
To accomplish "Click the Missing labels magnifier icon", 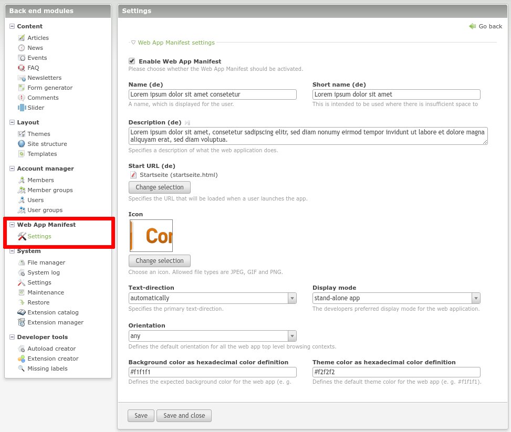I will click(x=22, y=369).
